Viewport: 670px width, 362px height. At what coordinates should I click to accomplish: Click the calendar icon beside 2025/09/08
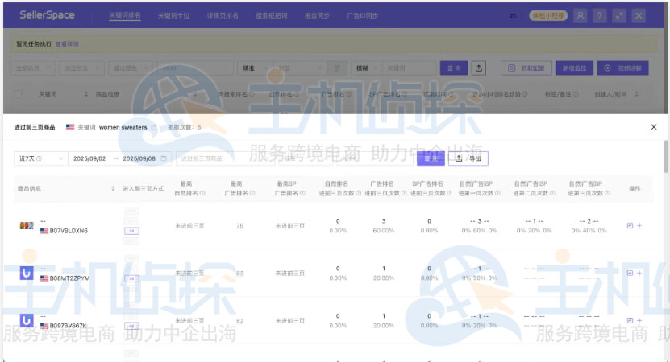(x=164, y=158)
